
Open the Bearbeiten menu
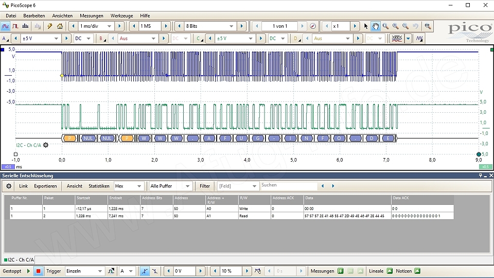pyautogui.click(x=34, y=16)
